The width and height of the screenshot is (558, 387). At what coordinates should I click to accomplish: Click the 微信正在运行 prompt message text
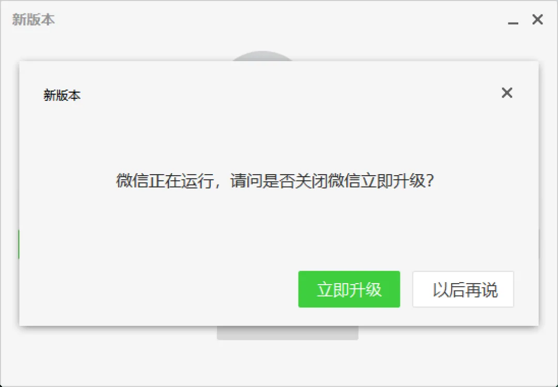point(165,180)
